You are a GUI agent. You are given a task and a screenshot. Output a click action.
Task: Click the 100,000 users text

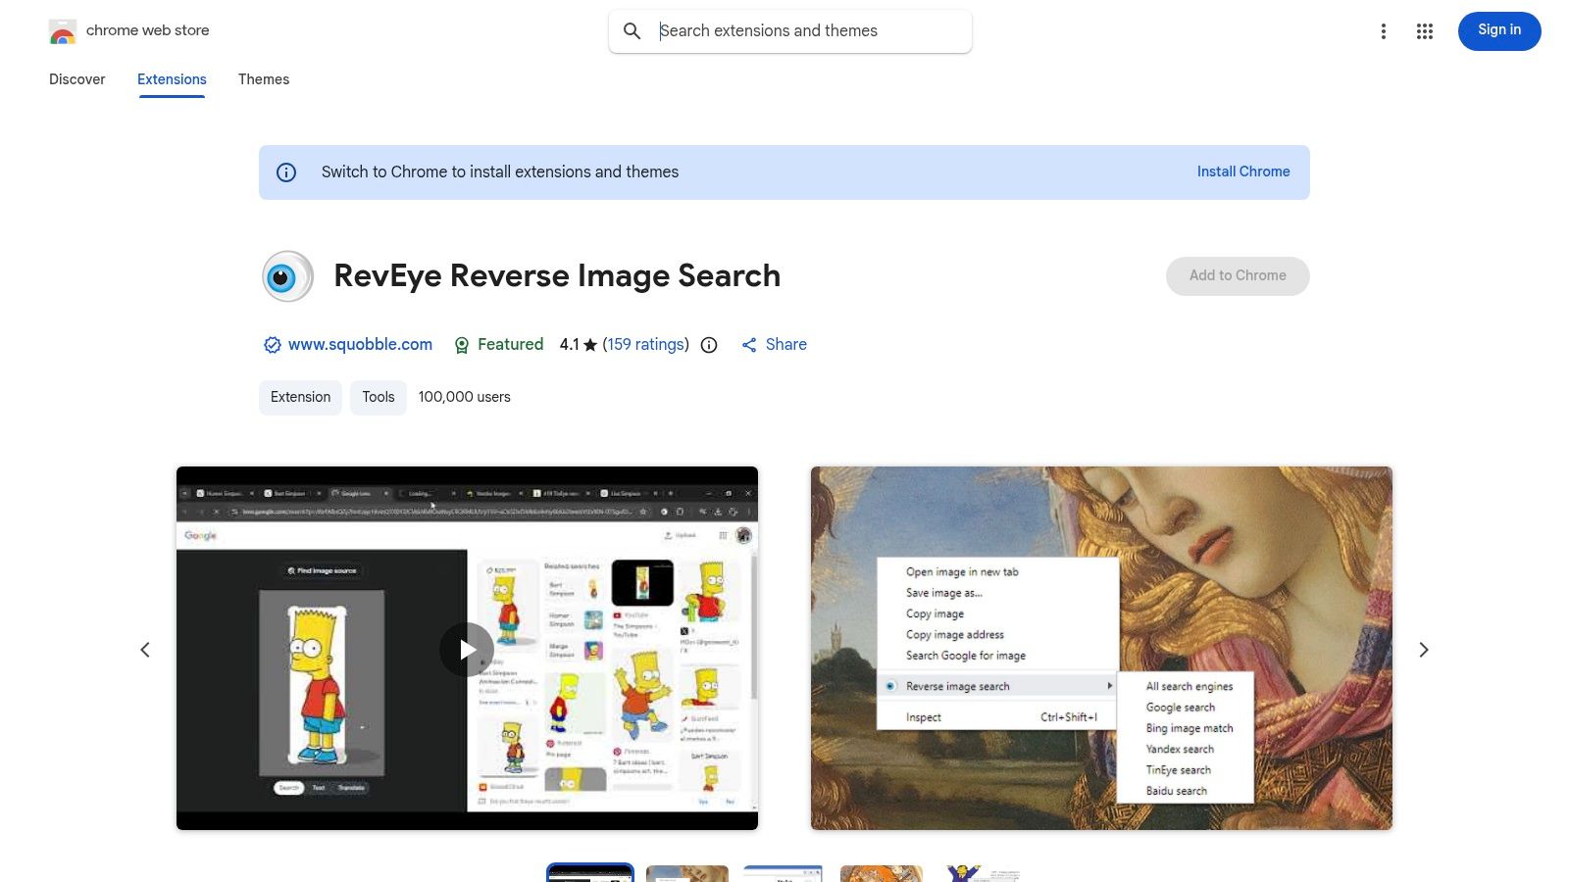464,398
